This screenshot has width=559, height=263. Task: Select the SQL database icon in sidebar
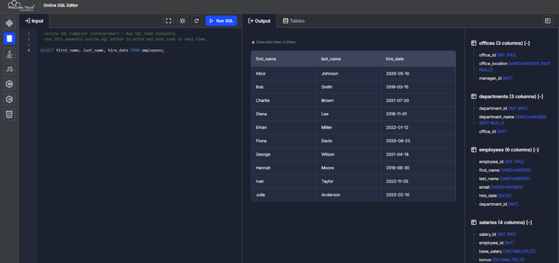coord(9,38)
